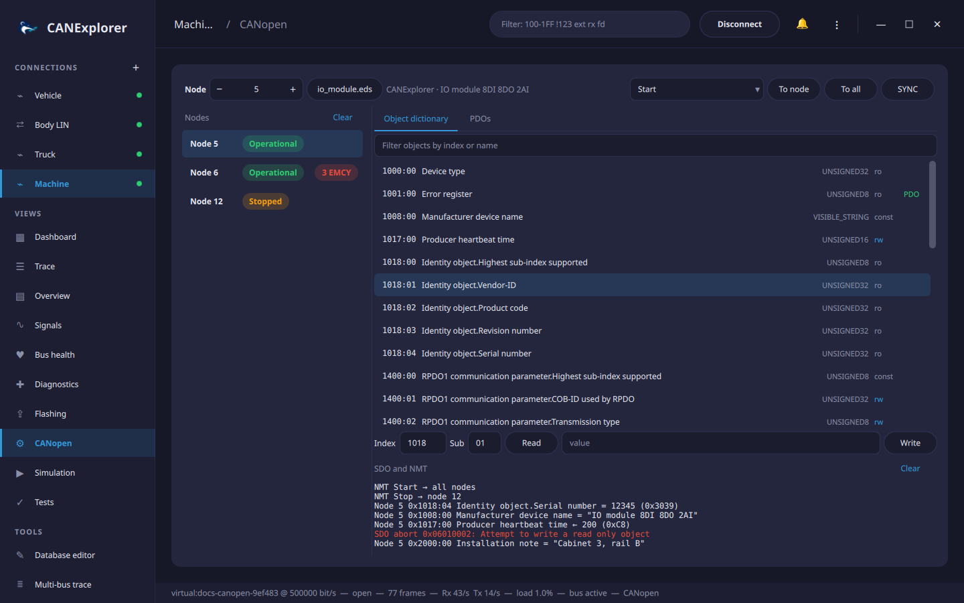Select the Vehicle connection
This screenshot has width=964, height=603.
[78, 96]
